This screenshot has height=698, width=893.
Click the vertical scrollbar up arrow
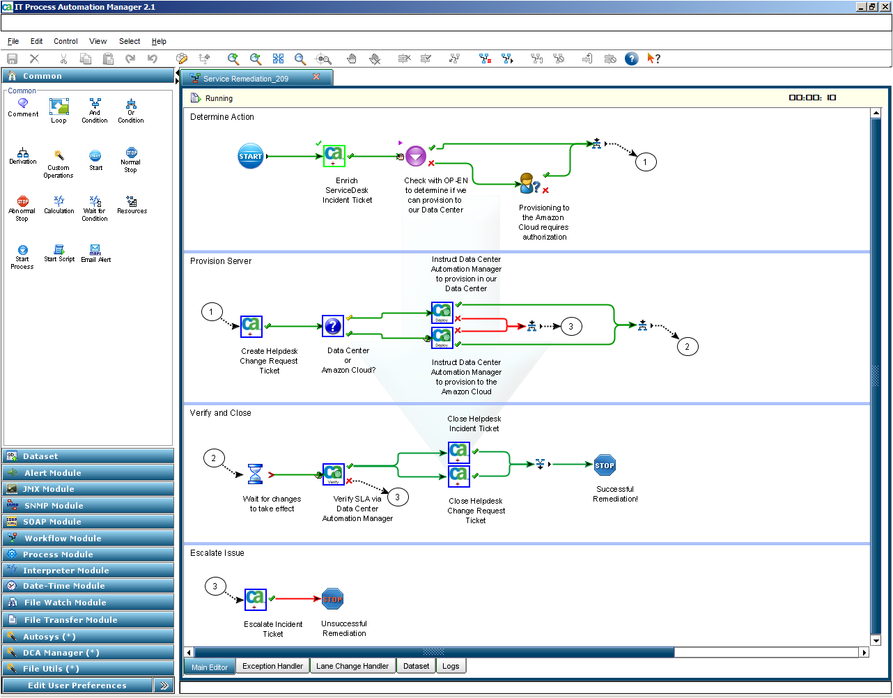[876, 113]
